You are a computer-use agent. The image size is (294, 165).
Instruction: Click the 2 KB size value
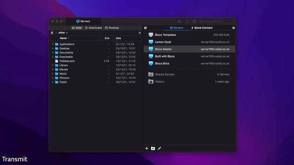(107, 61)
